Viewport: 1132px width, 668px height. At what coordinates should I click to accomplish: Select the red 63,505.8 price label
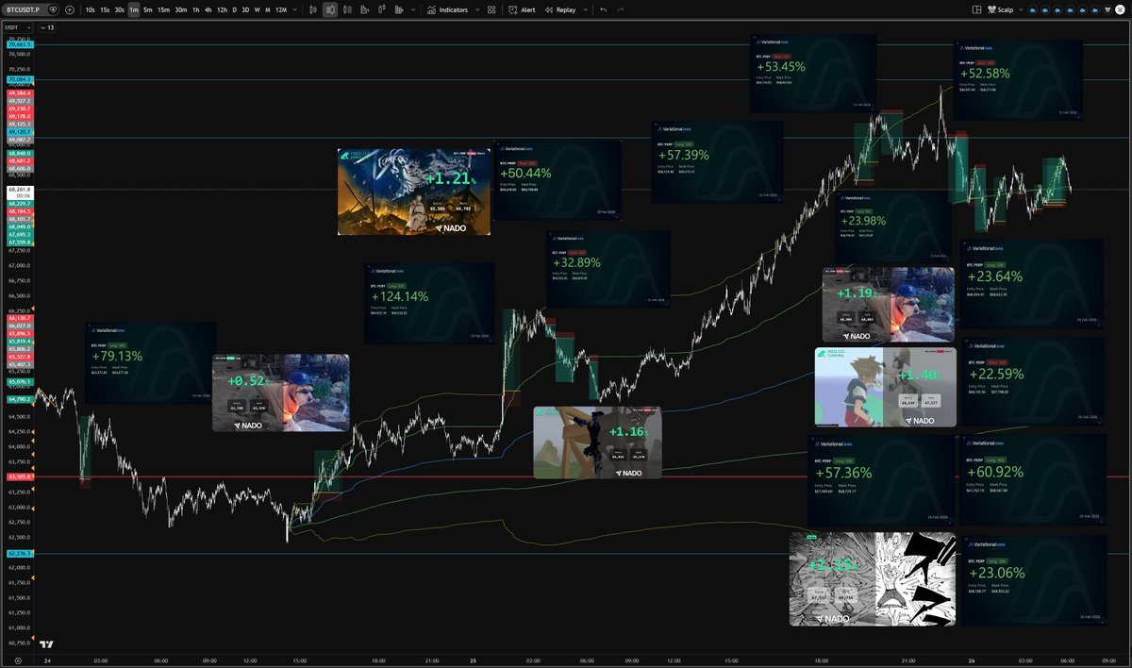[x=19, y=476]
